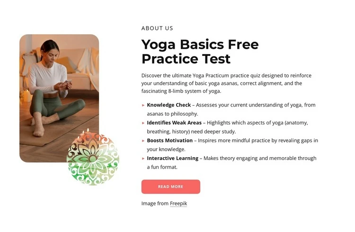The image size is (355, 232).
Task: Click the Yoga Basics Free Practice Test heading
Action: coord(200,52)
